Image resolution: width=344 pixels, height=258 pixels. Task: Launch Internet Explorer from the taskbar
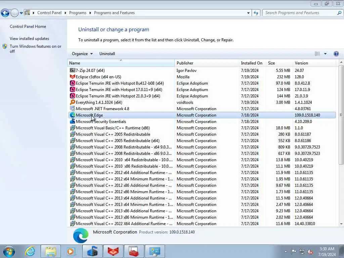pos(30,251)
